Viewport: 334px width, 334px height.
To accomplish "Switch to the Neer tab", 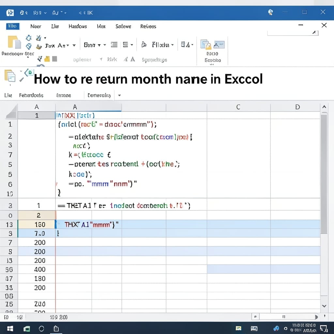I will 36,26.
